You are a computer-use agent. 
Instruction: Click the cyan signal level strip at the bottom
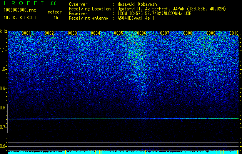pos(123,152)
